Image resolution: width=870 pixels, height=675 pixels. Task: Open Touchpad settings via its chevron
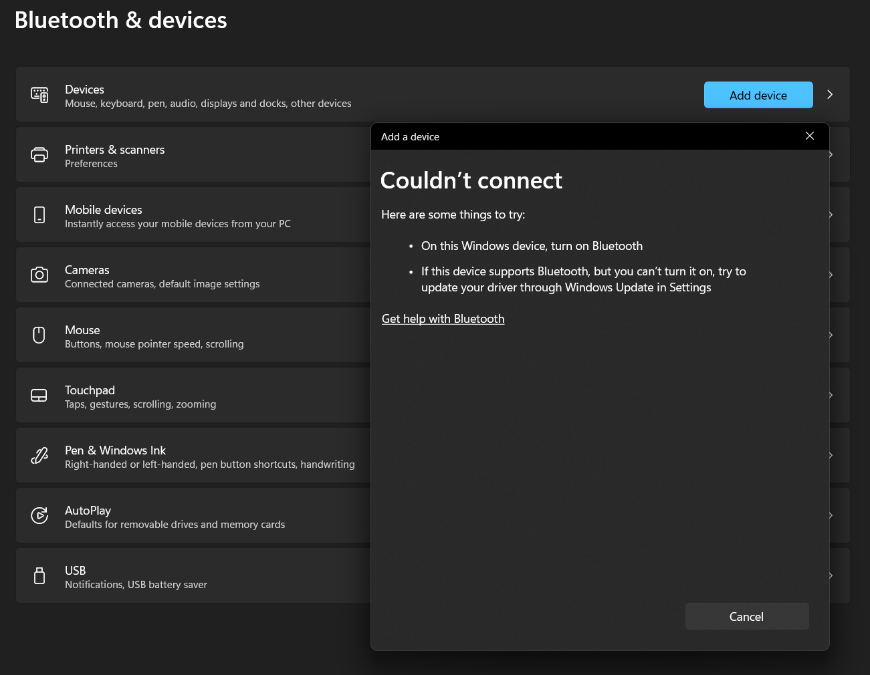click(830, 395)
